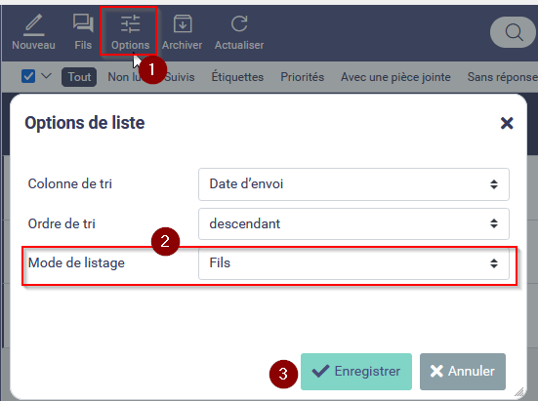The width and height of the screenshot is (538, 401).
Task: Click the Archiver icon
Action: (183, 32)
